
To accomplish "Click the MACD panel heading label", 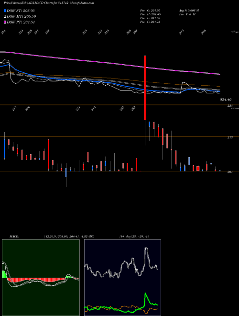I will click(x=14, y=237).
